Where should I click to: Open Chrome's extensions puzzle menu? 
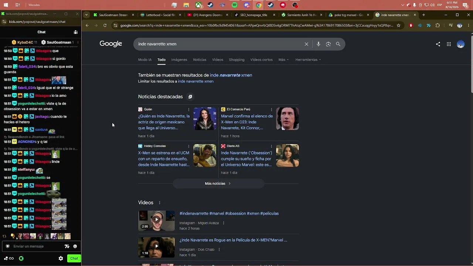click(x=438, y=25)
